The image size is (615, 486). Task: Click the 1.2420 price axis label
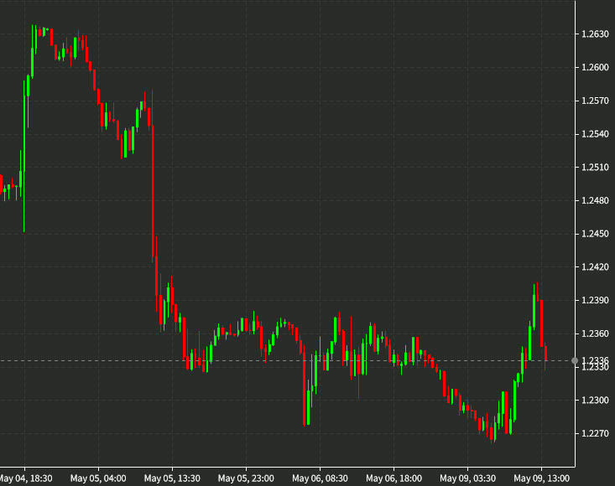[x=595, y=267]
